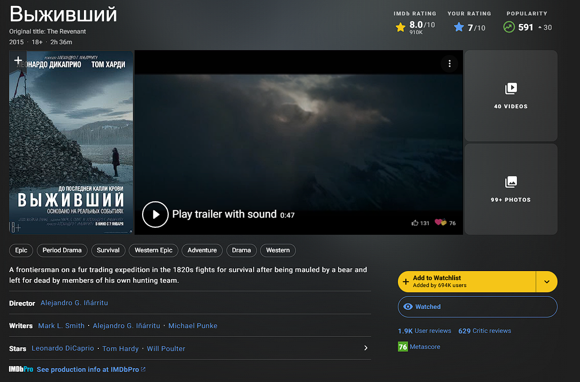
Task: Click your 7/10 rating value
Action: tap(476, 28)
